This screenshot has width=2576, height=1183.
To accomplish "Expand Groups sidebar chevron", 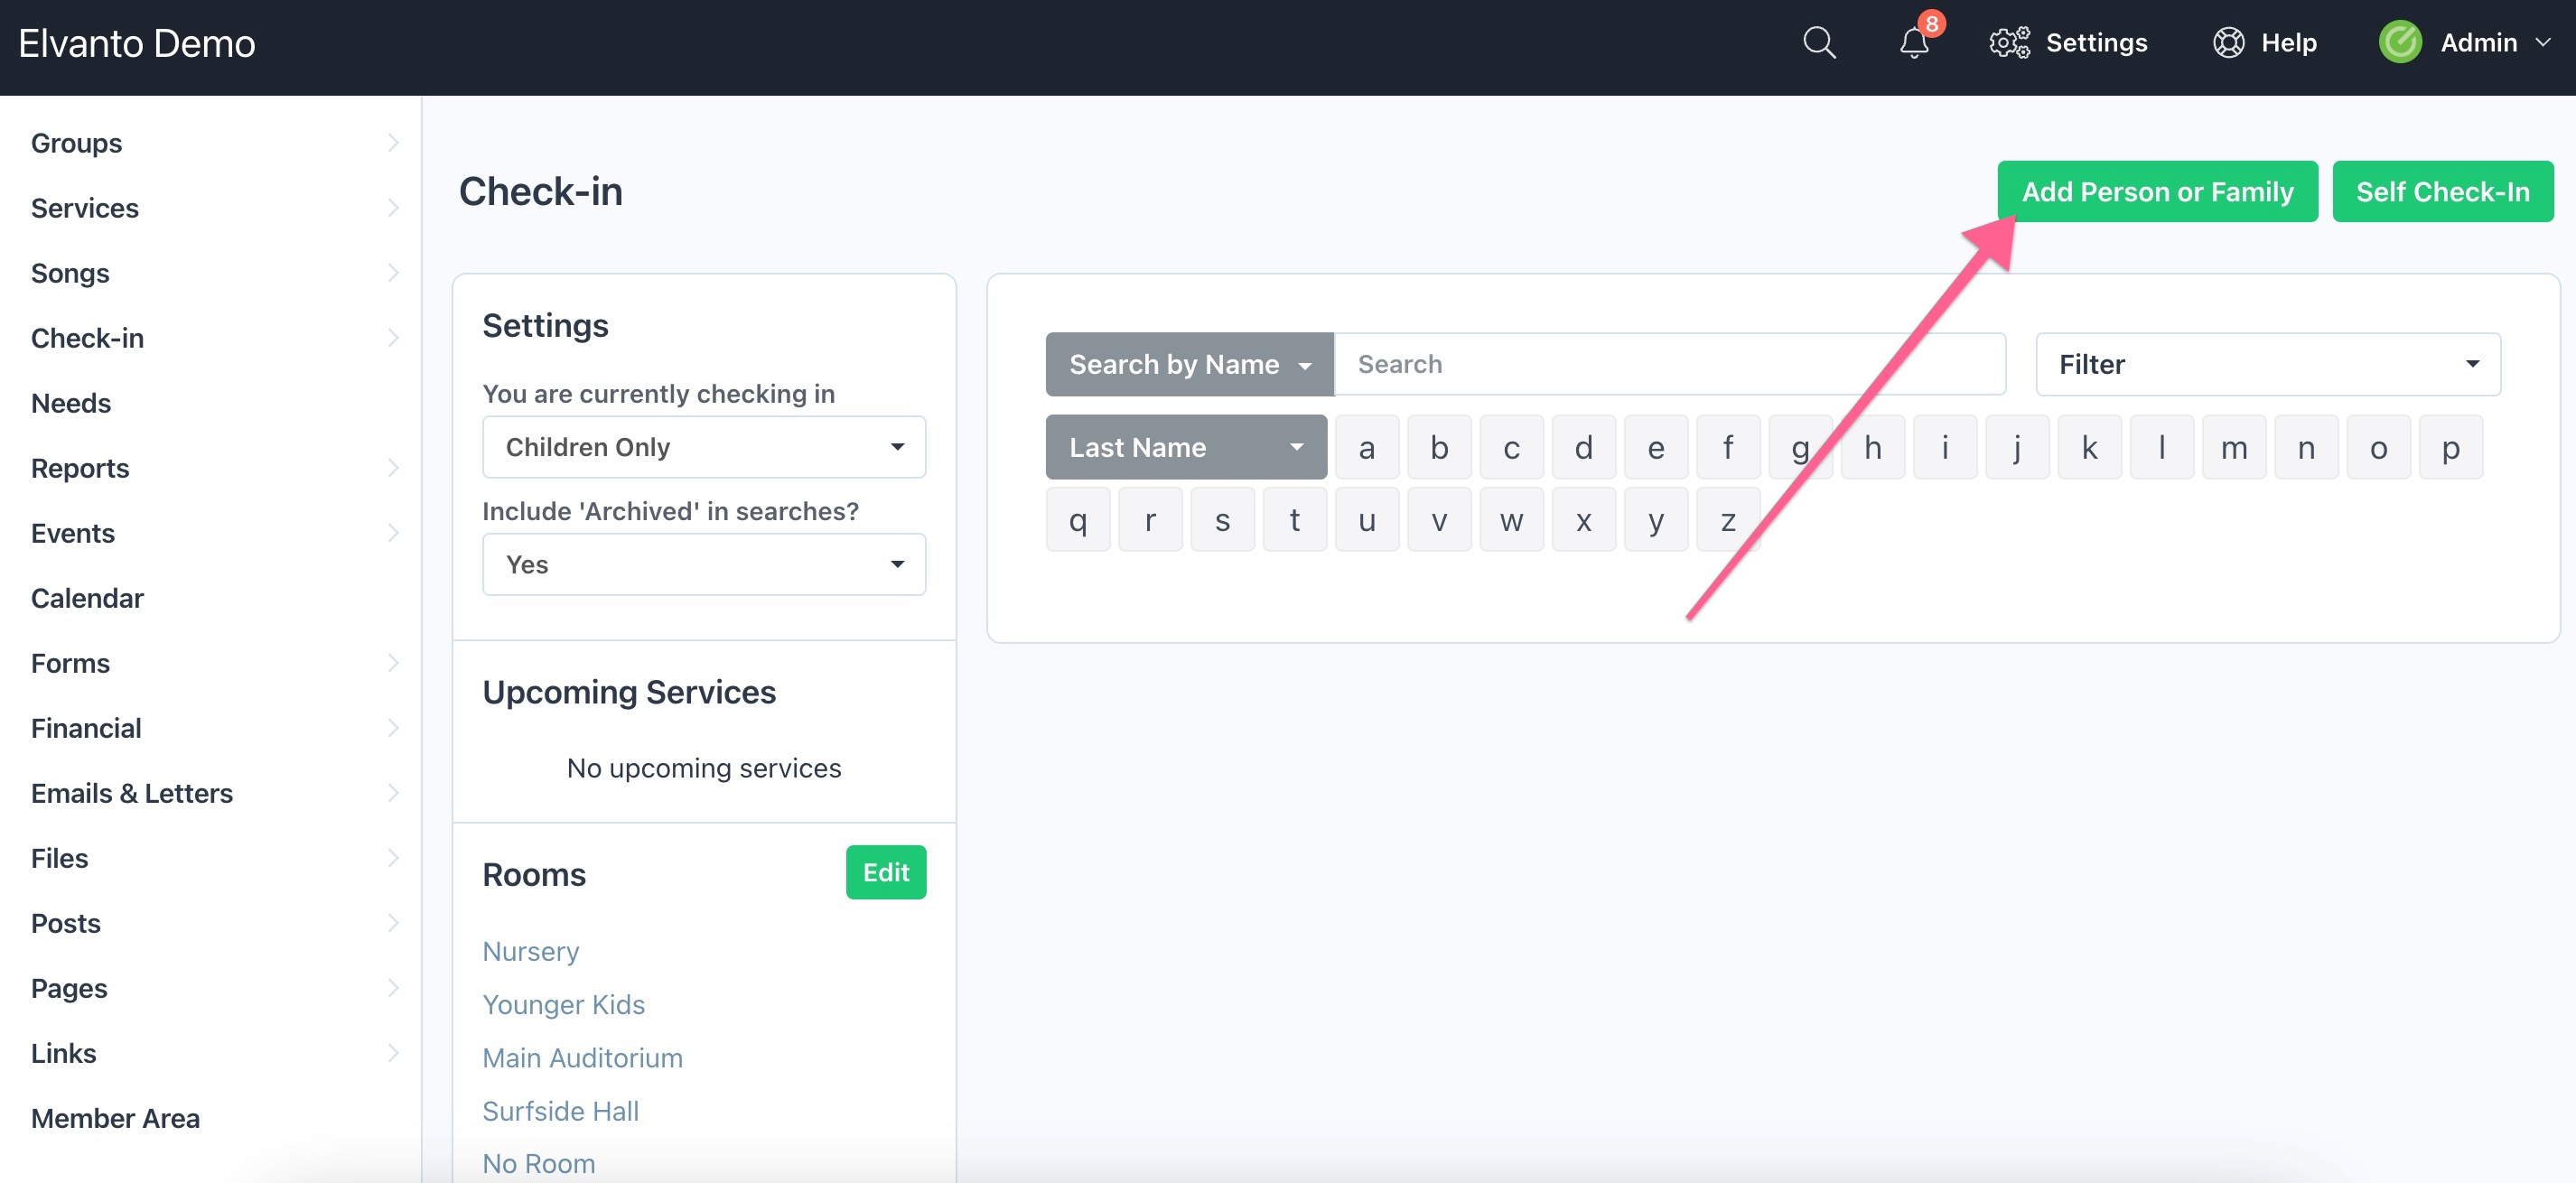I will (393, 143).
